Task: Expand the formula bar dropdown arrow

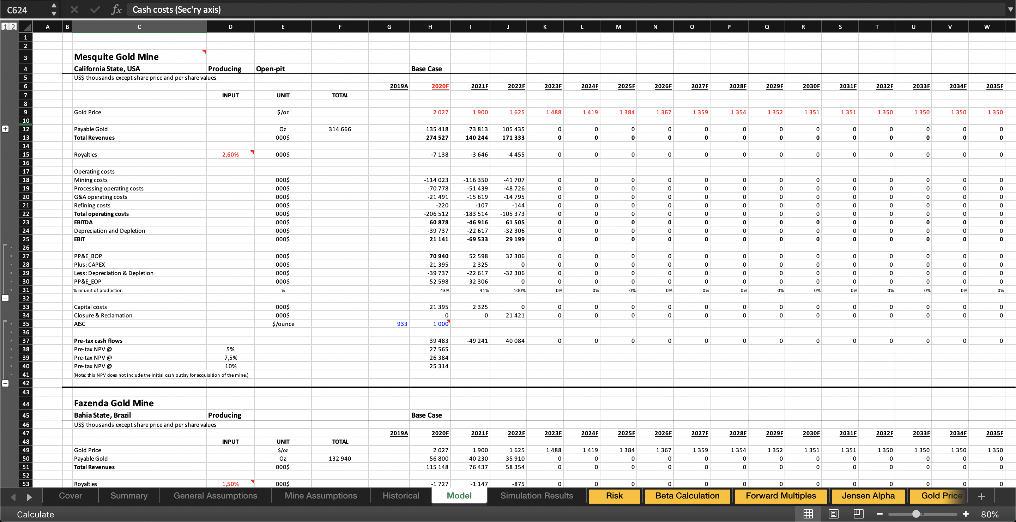Action: [1010, 10]
